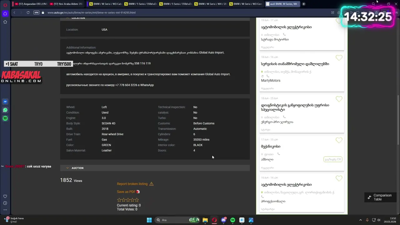400x225 pixels.
Task: Reload the current page
Action: pyautogui.click(x=28, y=12)
